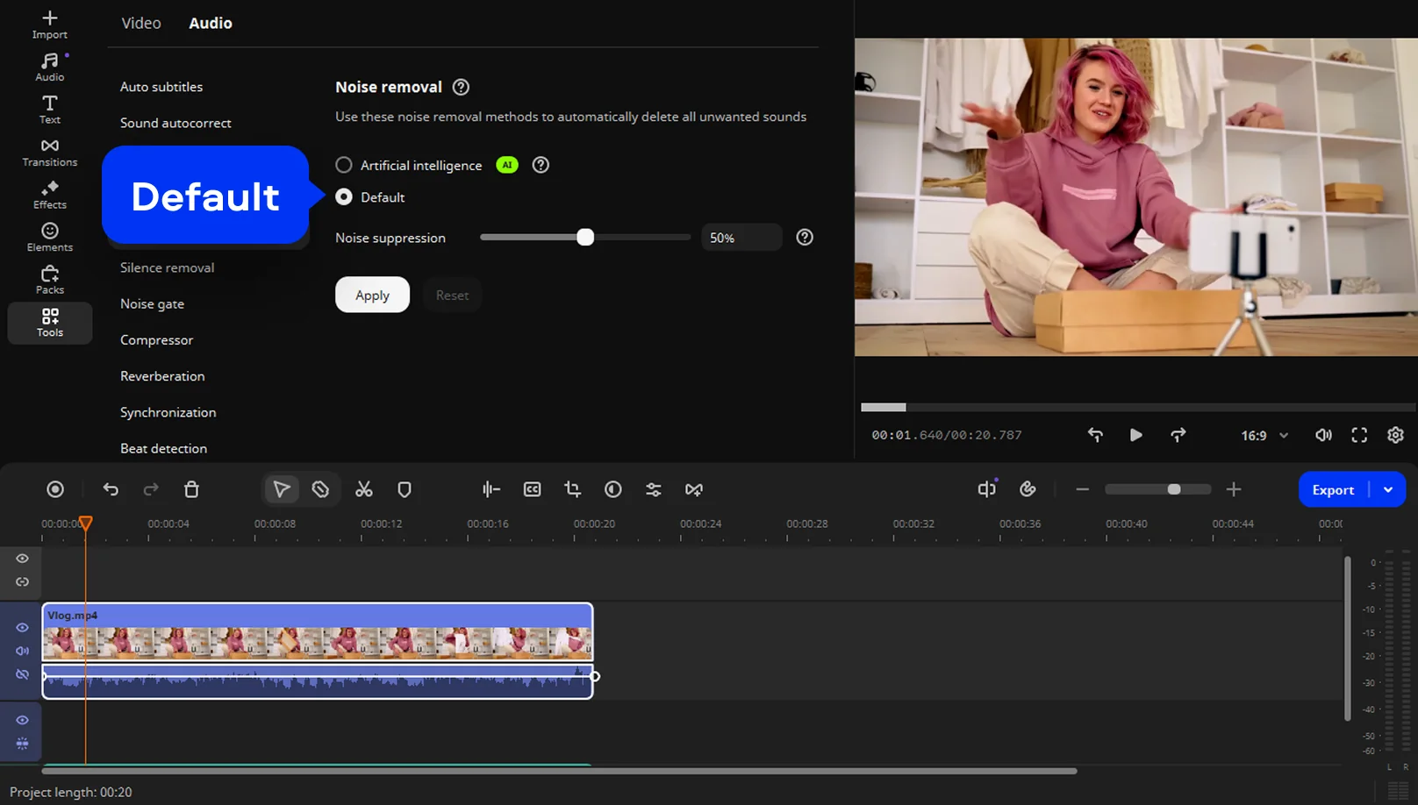Viewport: 1418px width, 805px height.
Task: Click the Apply button
Action: pyautogui.click(x=372, y=296)
